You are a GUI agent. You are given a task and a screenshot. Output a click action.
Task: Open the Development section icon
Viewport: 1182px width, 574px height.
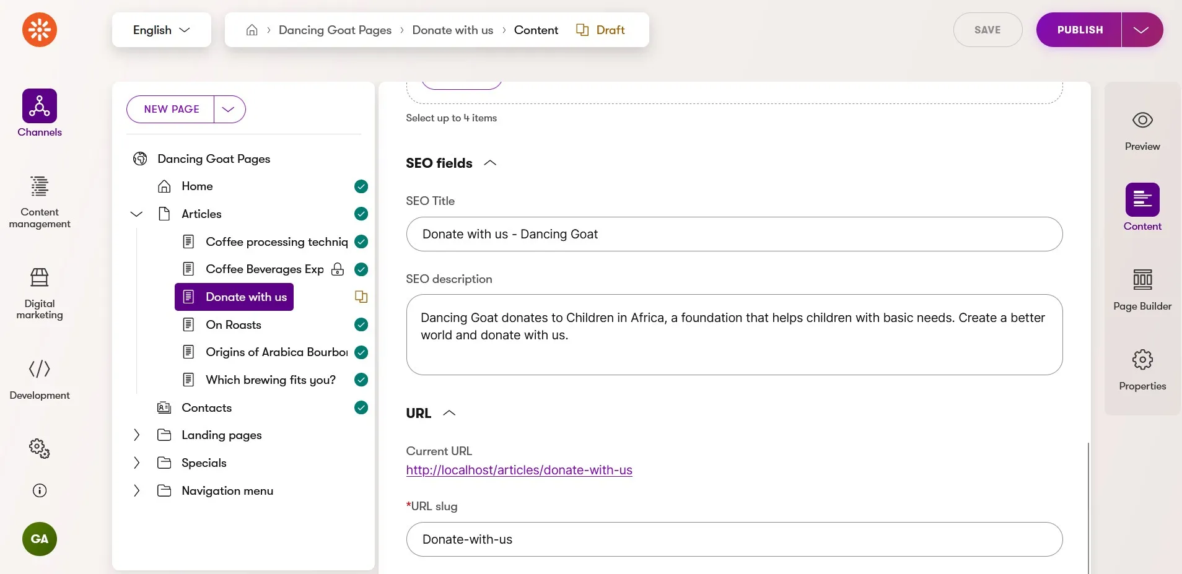pos(40,369)
